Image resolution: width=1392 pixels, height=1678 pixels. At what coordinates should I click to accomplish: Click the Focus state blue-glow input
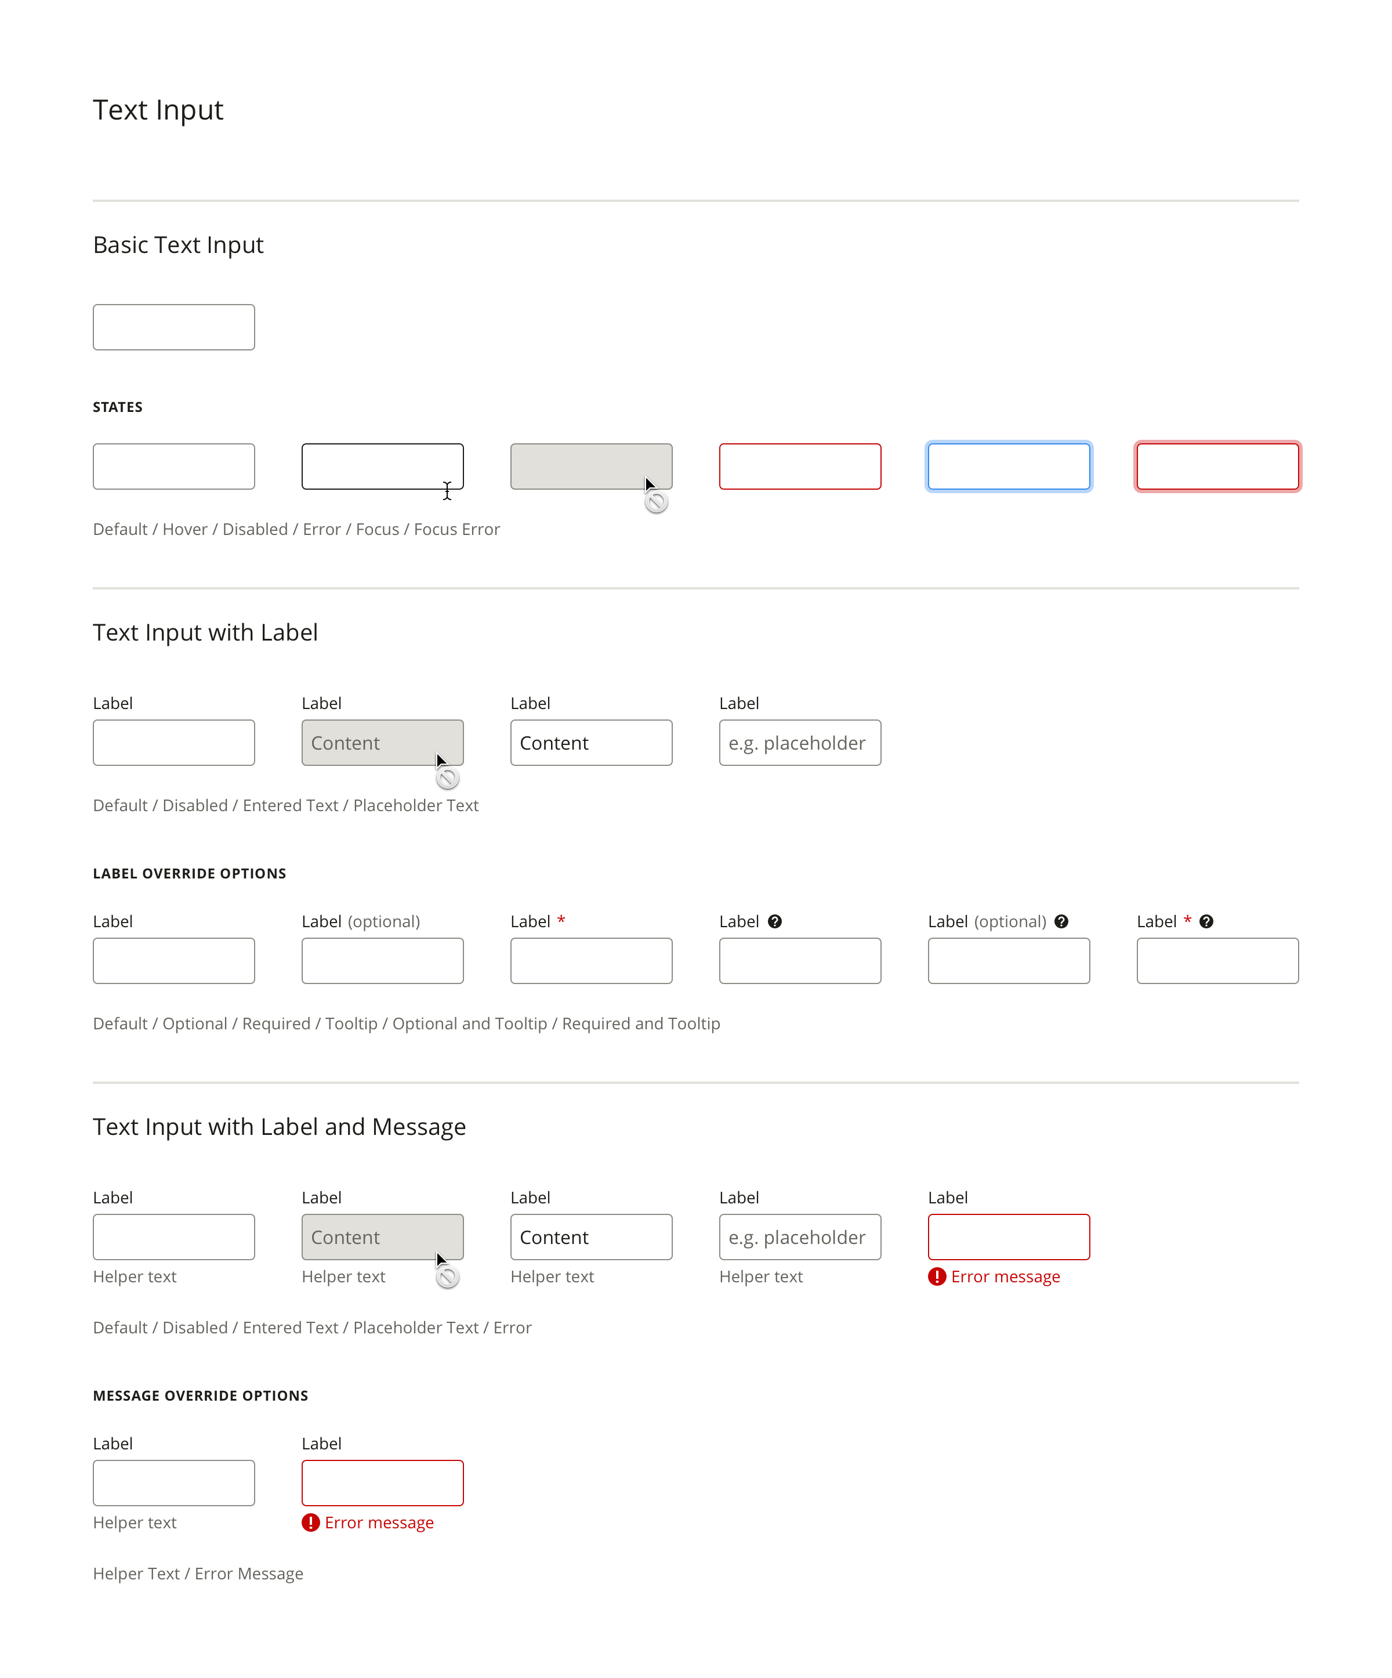(x=1009, y=466)
